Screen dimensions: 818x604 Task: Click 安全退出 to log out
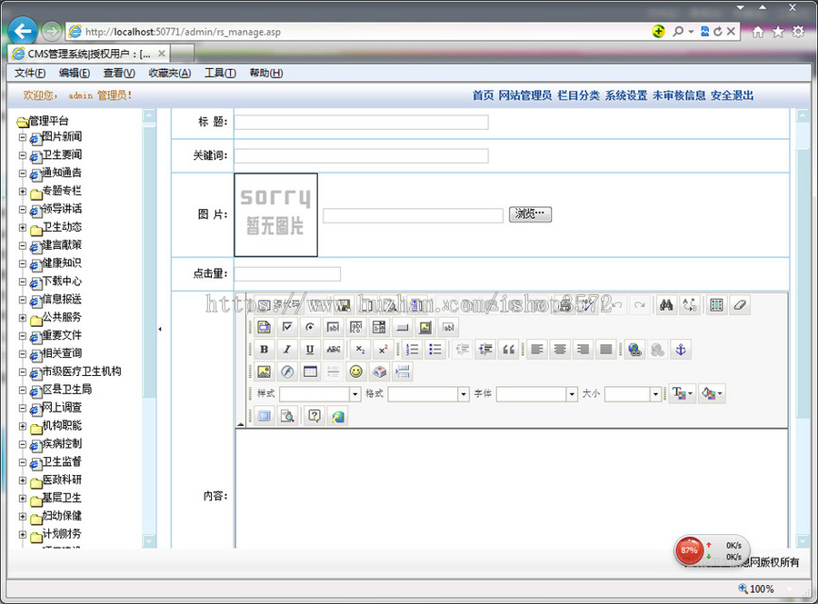pyautogui.click(x=732, y=95)
